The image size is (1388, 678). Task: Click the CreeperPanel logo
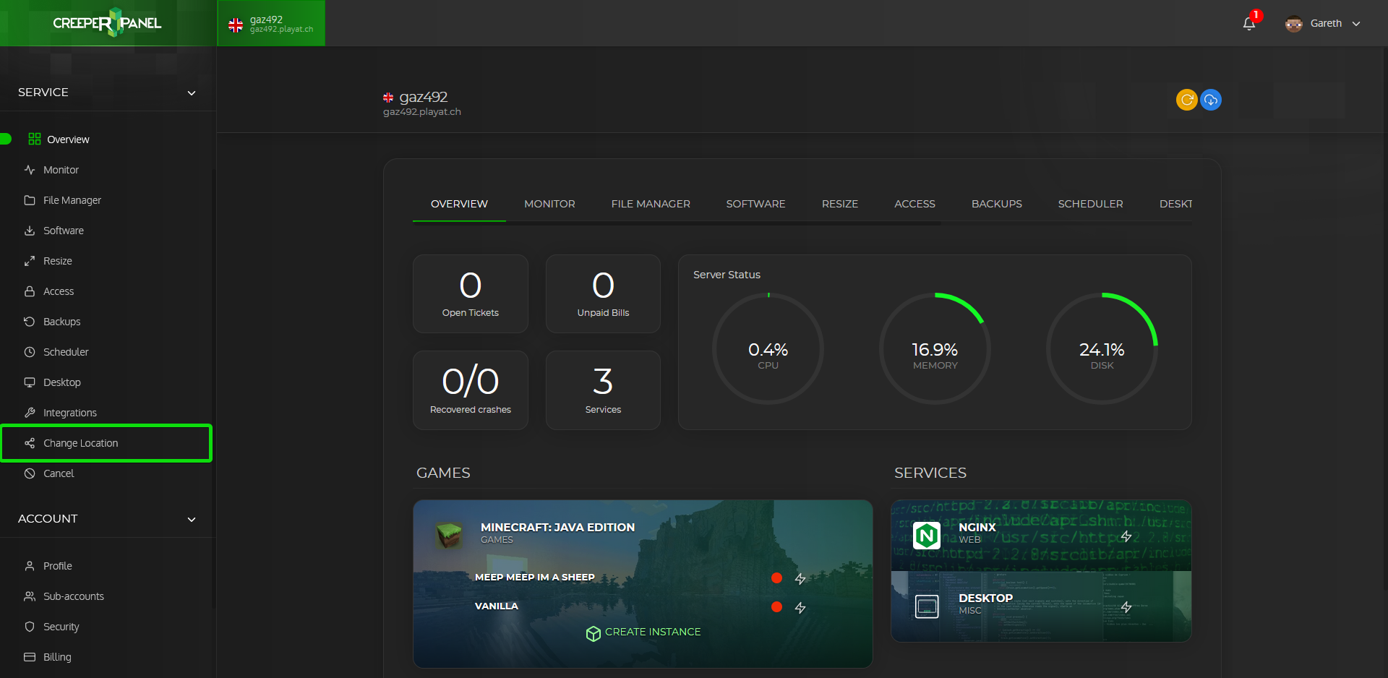click(107, 23)
